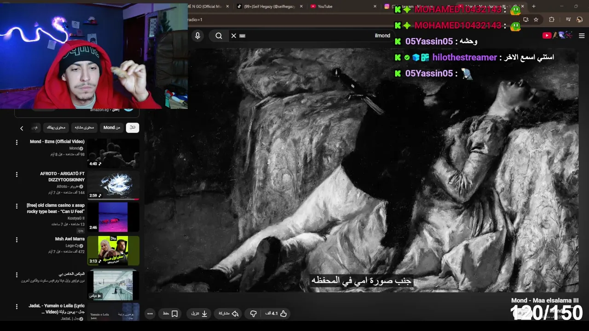This screenshot has height=331, width=589.
Task: Close the 'YouTube' browser tab
Action: [x=375, y=6]
